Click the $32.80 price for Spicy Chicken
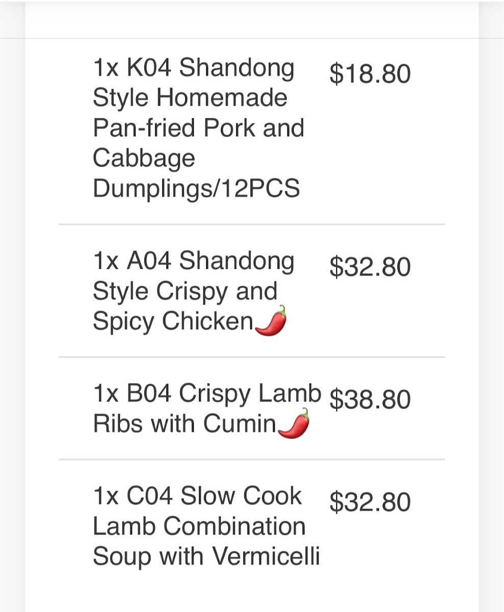The height and width of the screenshot is (612, 504). point(370,267)
